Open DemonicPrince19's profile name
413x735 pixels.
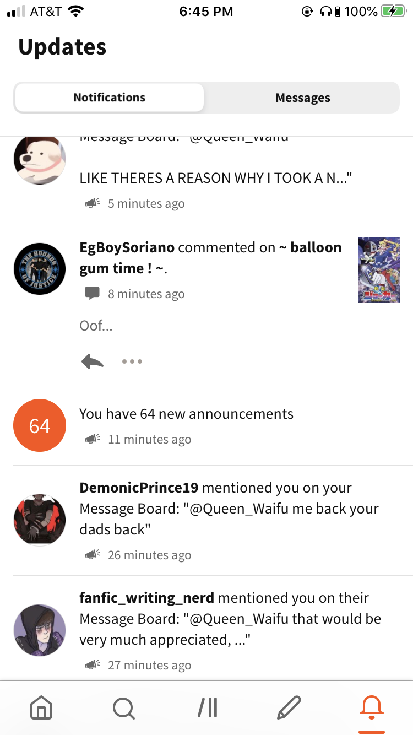139,488
